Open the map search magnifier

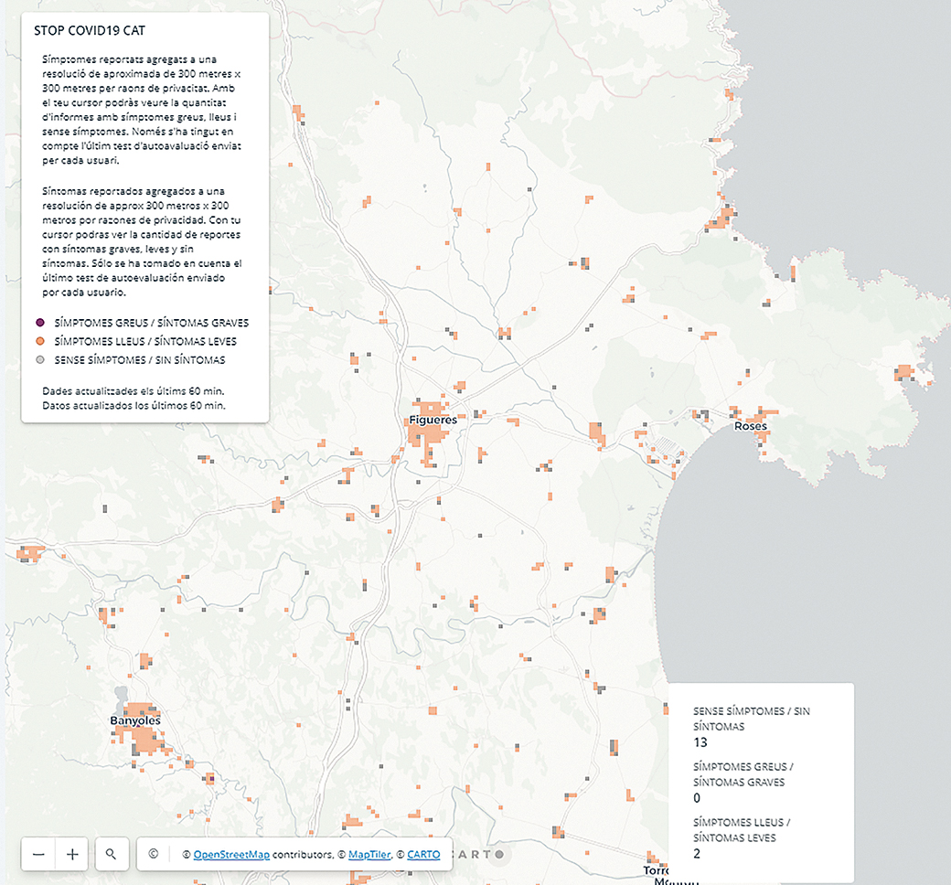(111, 854)
